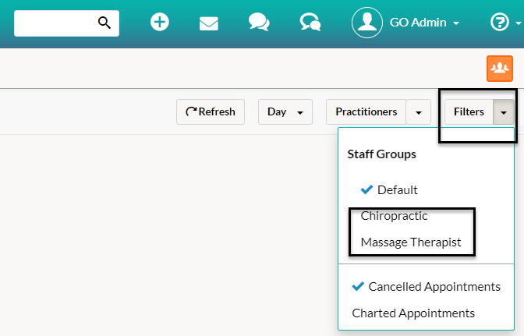Enable the Charted Appointments filter

click(413, 313)
